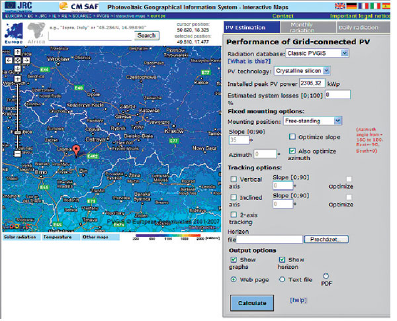Click the PVGIS breadcrumb link

pyautogui.click(x=103, y=16)
